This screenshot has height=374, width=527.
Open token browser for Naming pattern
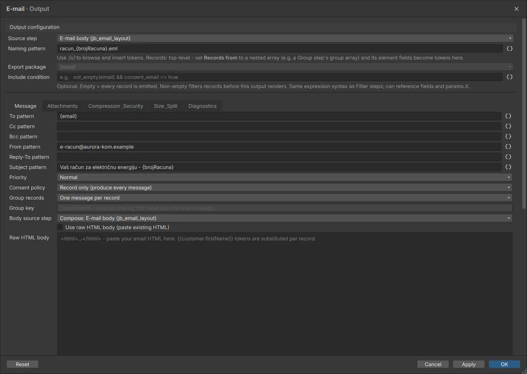pos(509,49)
